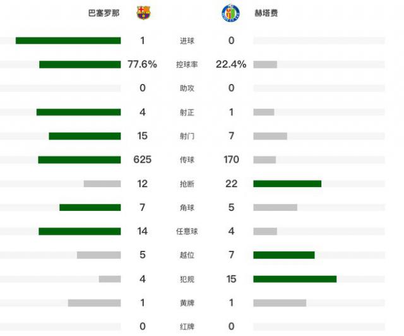
Task: Click Getafe's green 越位 bar
Action: pos(283,255)
